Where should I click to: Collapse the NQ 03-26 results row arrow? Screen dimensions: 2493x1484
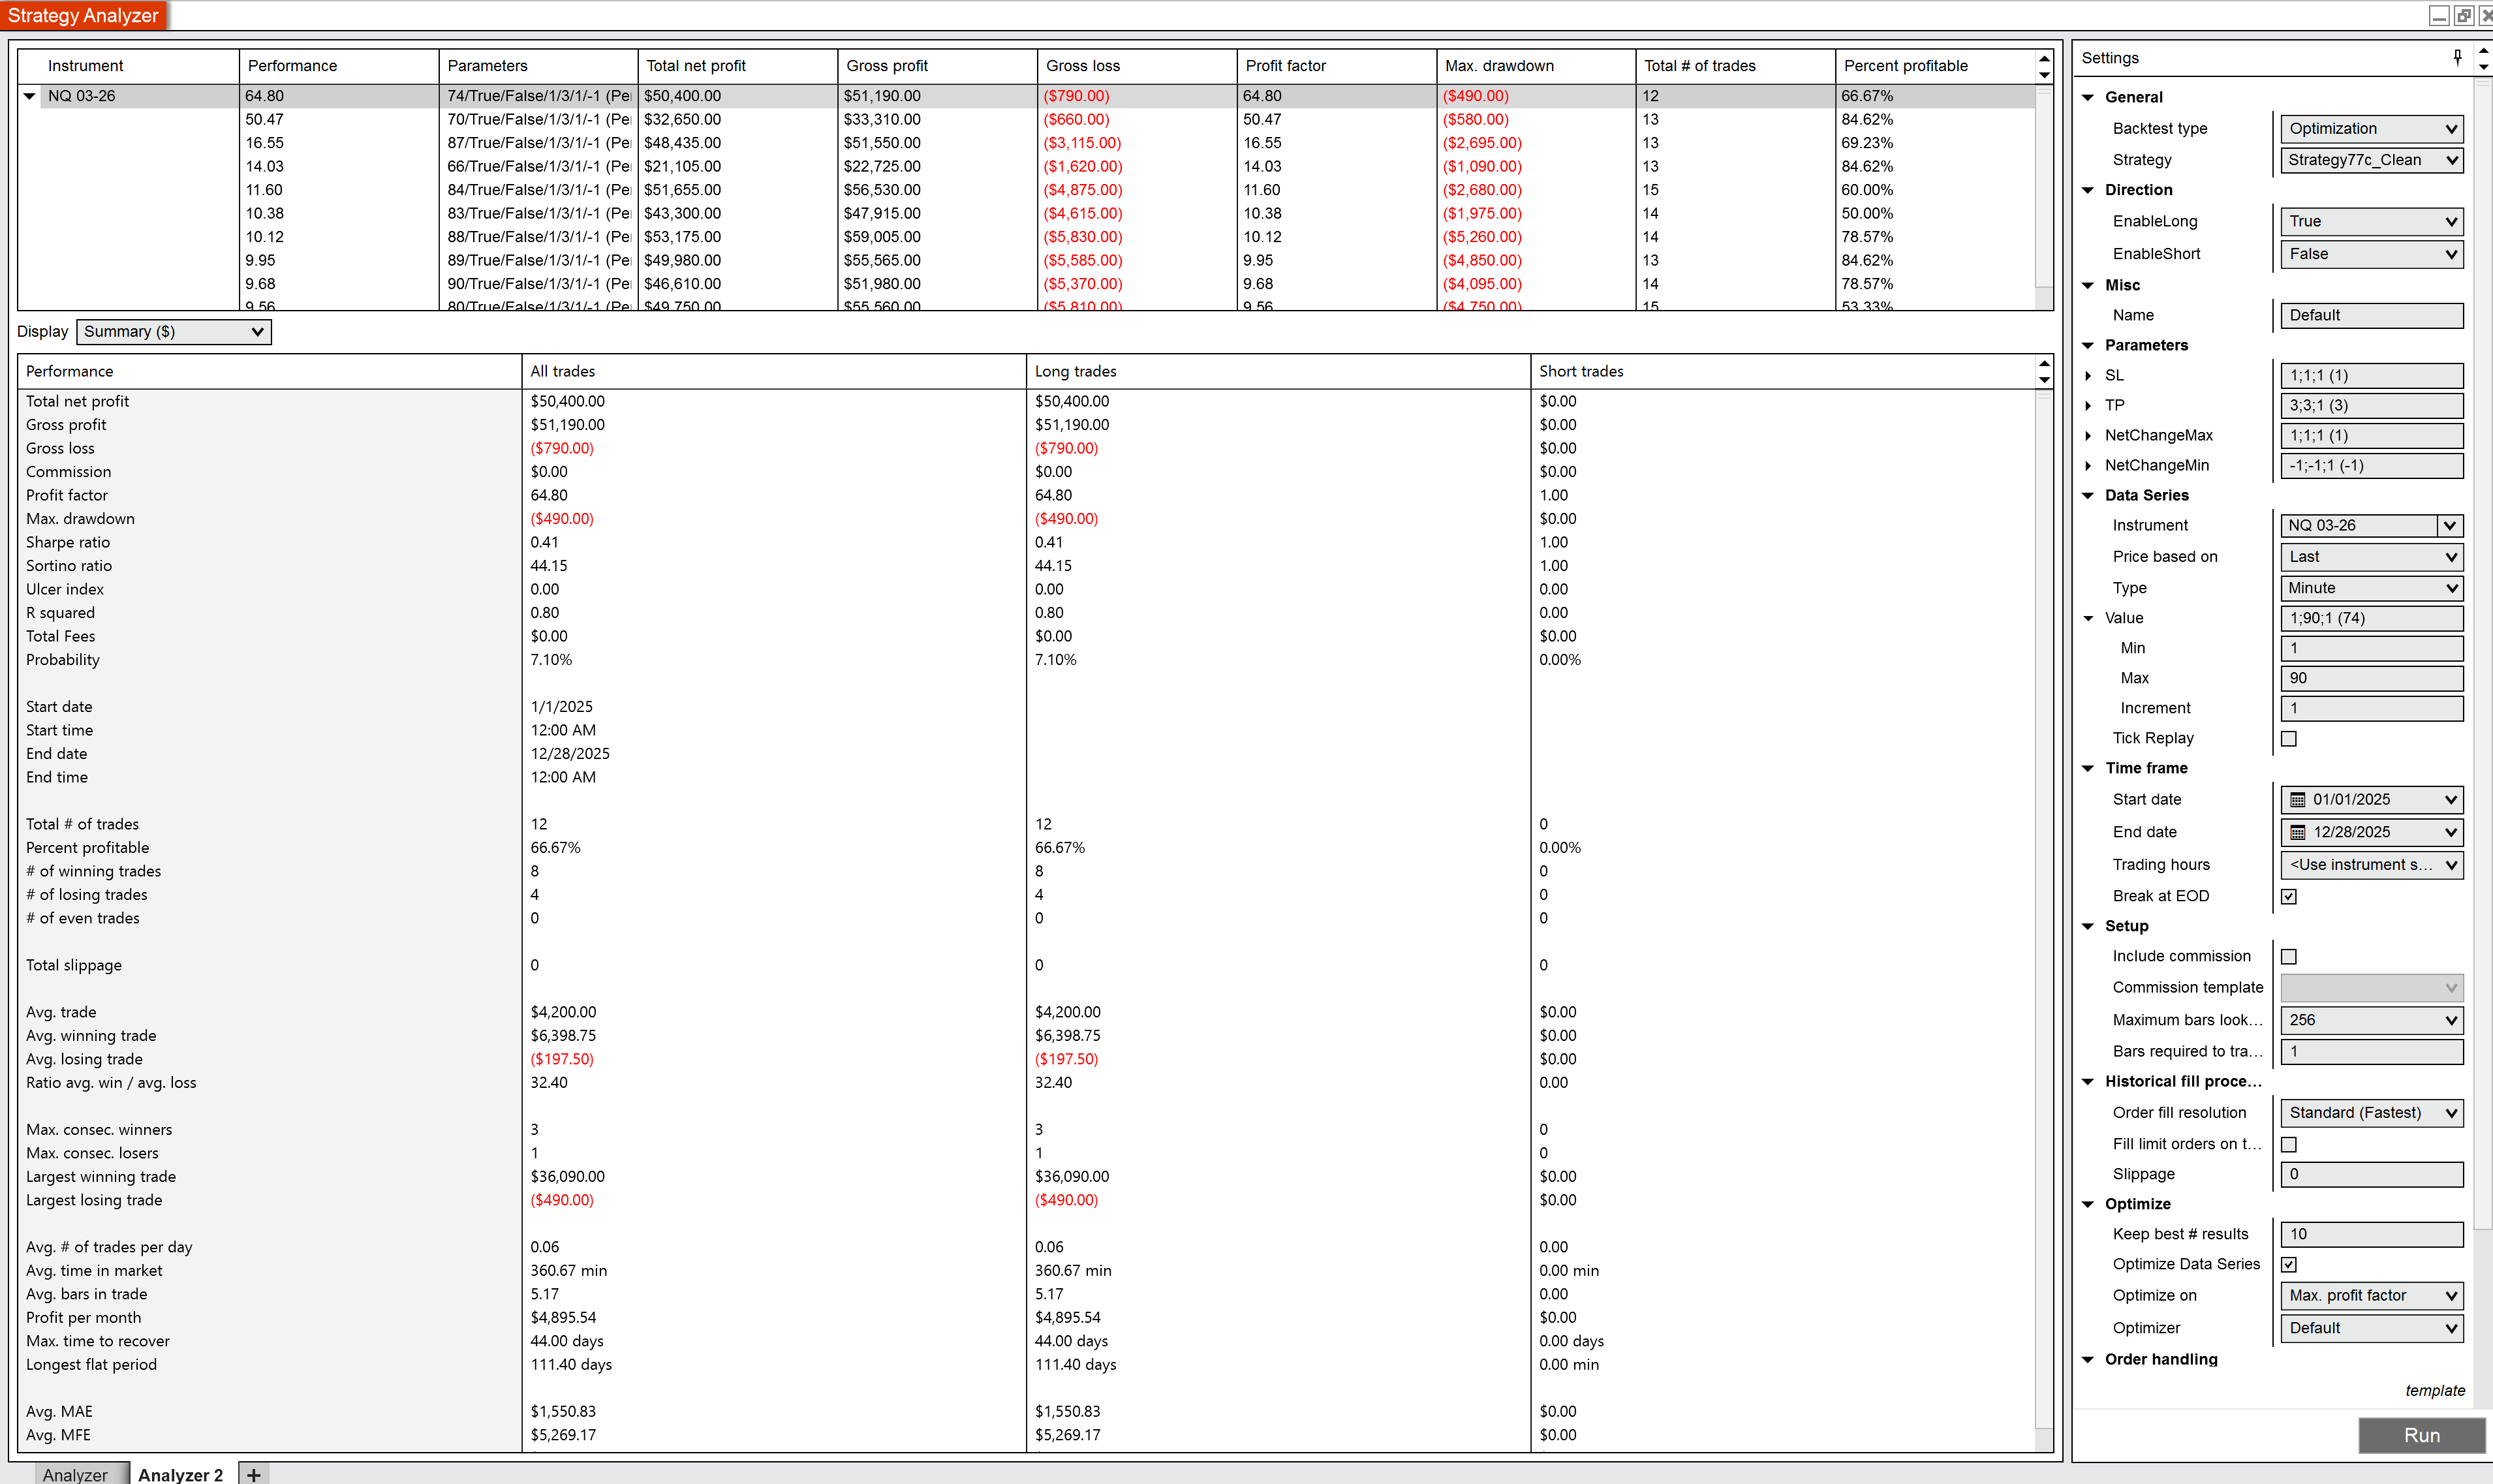30,96
